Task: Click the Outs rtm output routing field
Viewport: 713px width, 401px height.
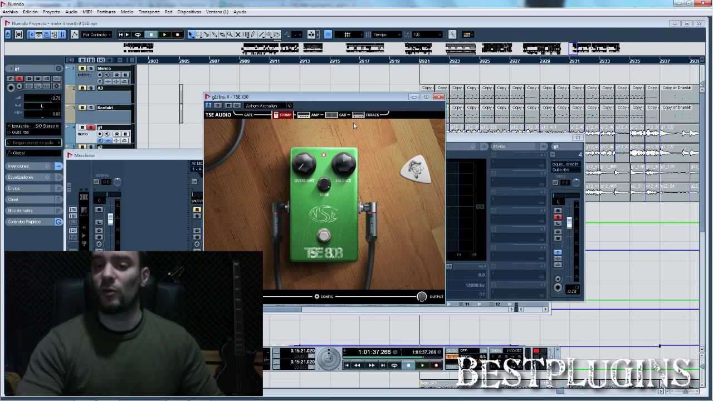Action: coord(33,132)
